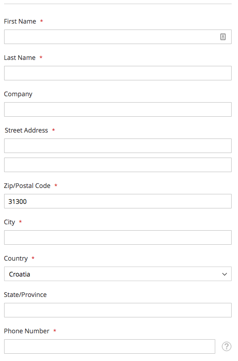
Task: Select the Phone Number input field
Action: (x=110, y=346)
